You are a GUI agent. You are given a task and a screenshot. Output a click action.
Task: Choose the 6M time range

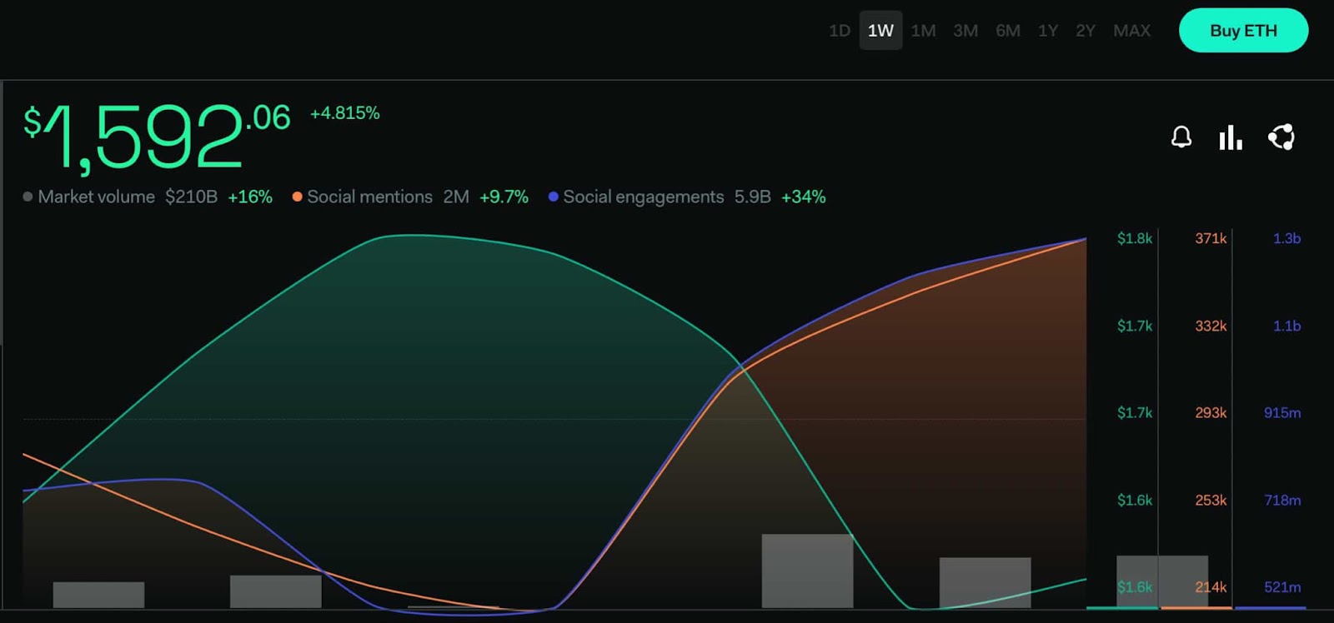tap(1008, 31)
